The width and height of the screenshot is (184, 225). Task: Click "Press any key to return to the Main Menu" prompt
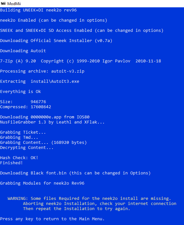point(52,219)
